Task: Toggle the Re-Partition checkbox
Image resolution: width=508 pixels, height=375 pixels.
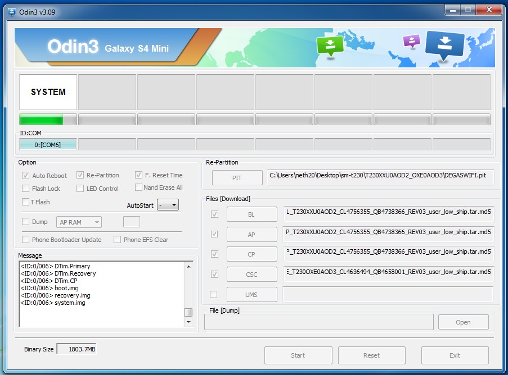Action: click(80, 175)
